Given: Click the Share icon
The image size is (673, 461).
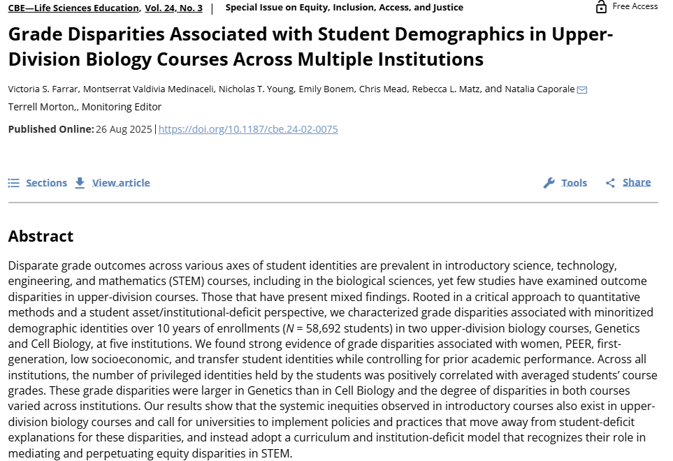Looking at the screenshot, I should [x=610, y=183].
